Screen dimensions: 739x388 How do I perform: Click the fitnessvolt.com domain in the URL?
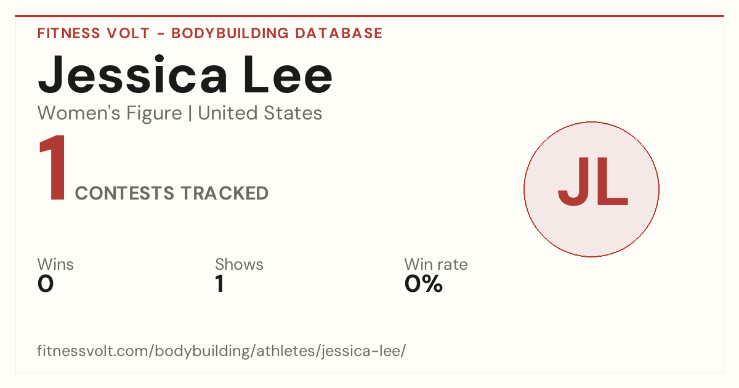pos(94,352)
